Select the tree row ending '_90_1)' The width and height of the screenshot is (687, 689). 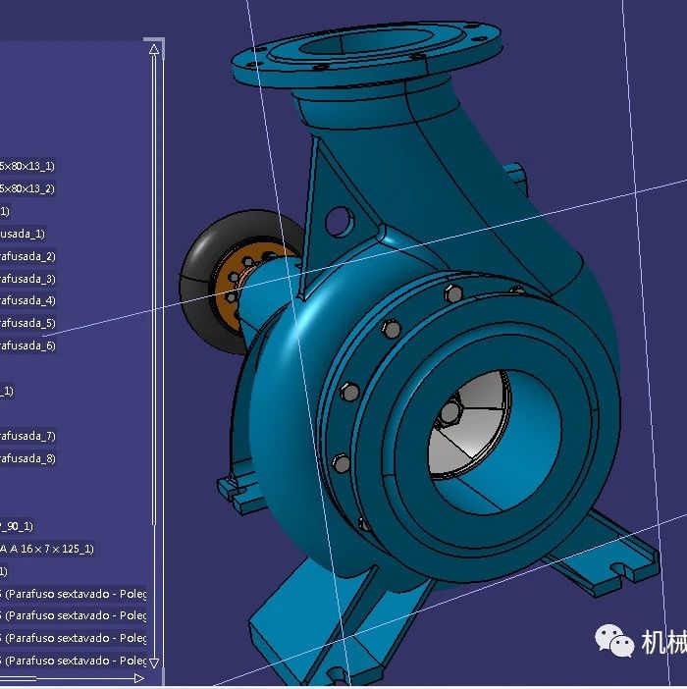(x=17, y=526)
